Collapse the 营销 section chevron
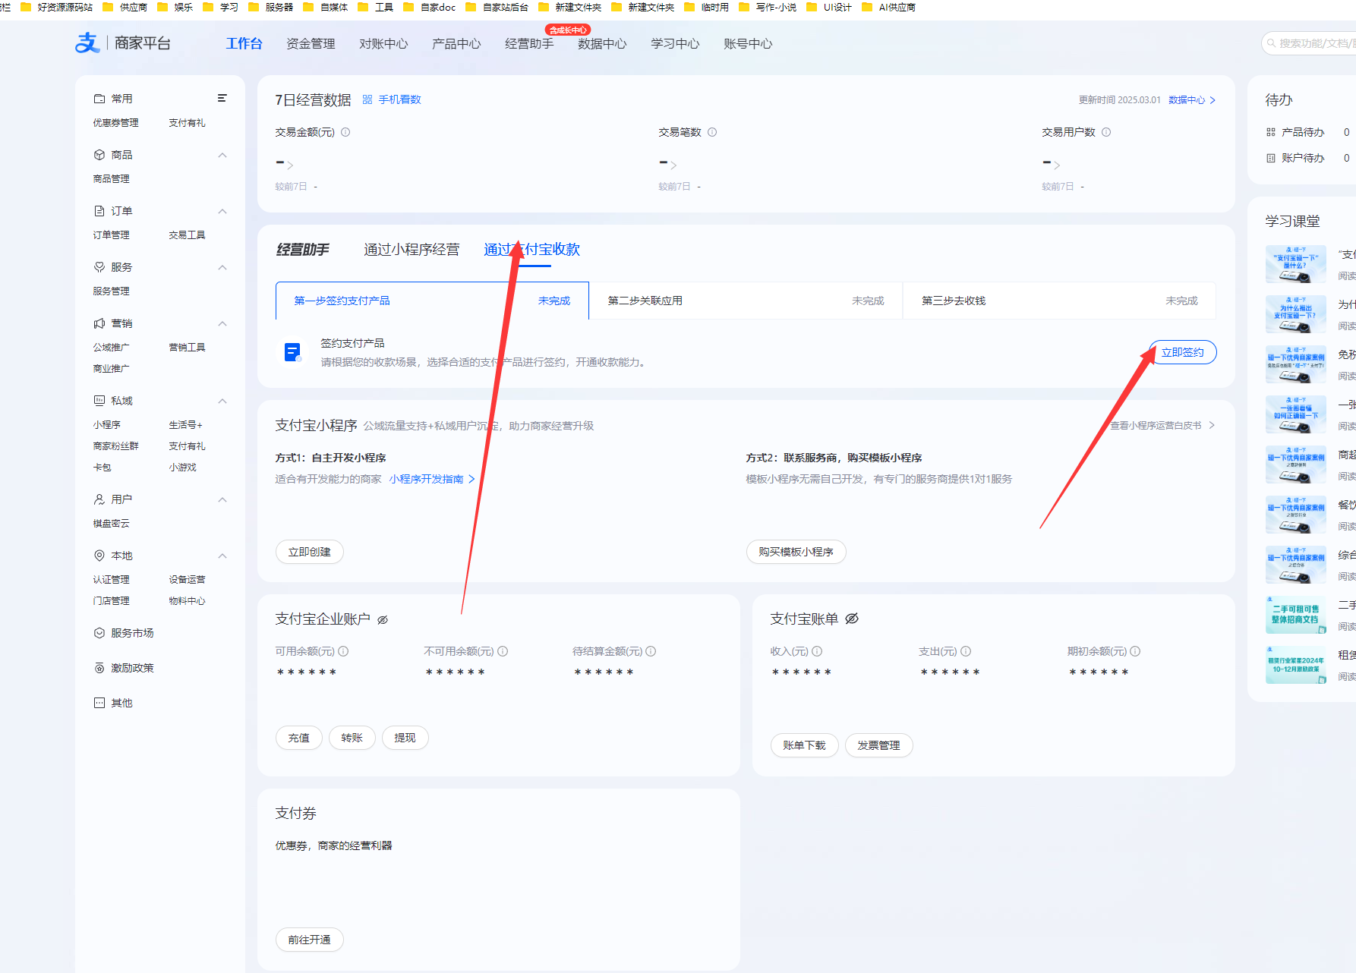1356x973 pixels. 222,323
